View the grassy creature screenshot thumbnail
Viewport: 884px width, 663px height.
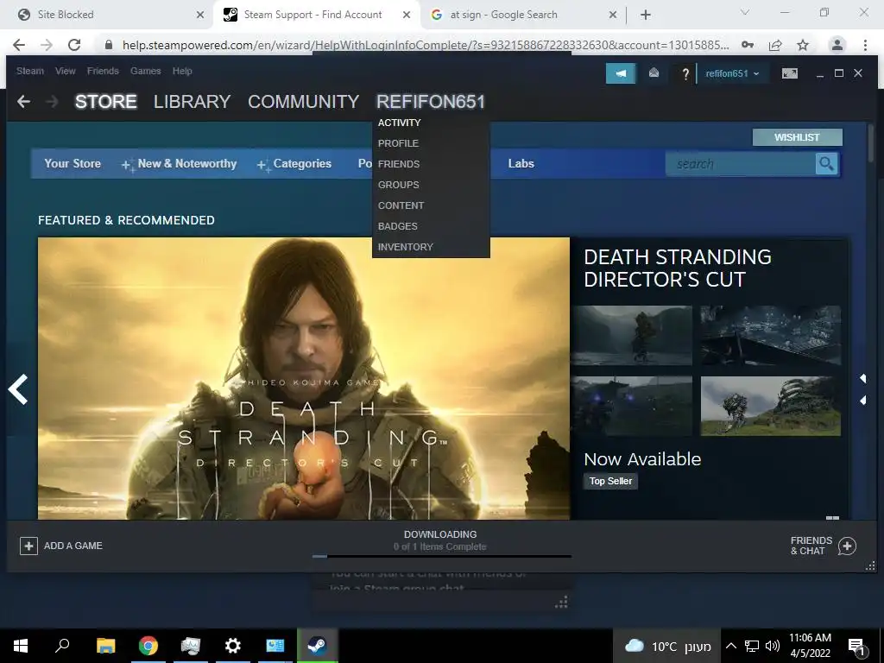coord(770,406)
